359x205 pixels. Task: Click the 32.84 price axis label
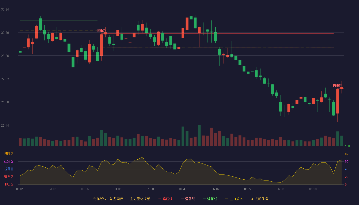5,9
